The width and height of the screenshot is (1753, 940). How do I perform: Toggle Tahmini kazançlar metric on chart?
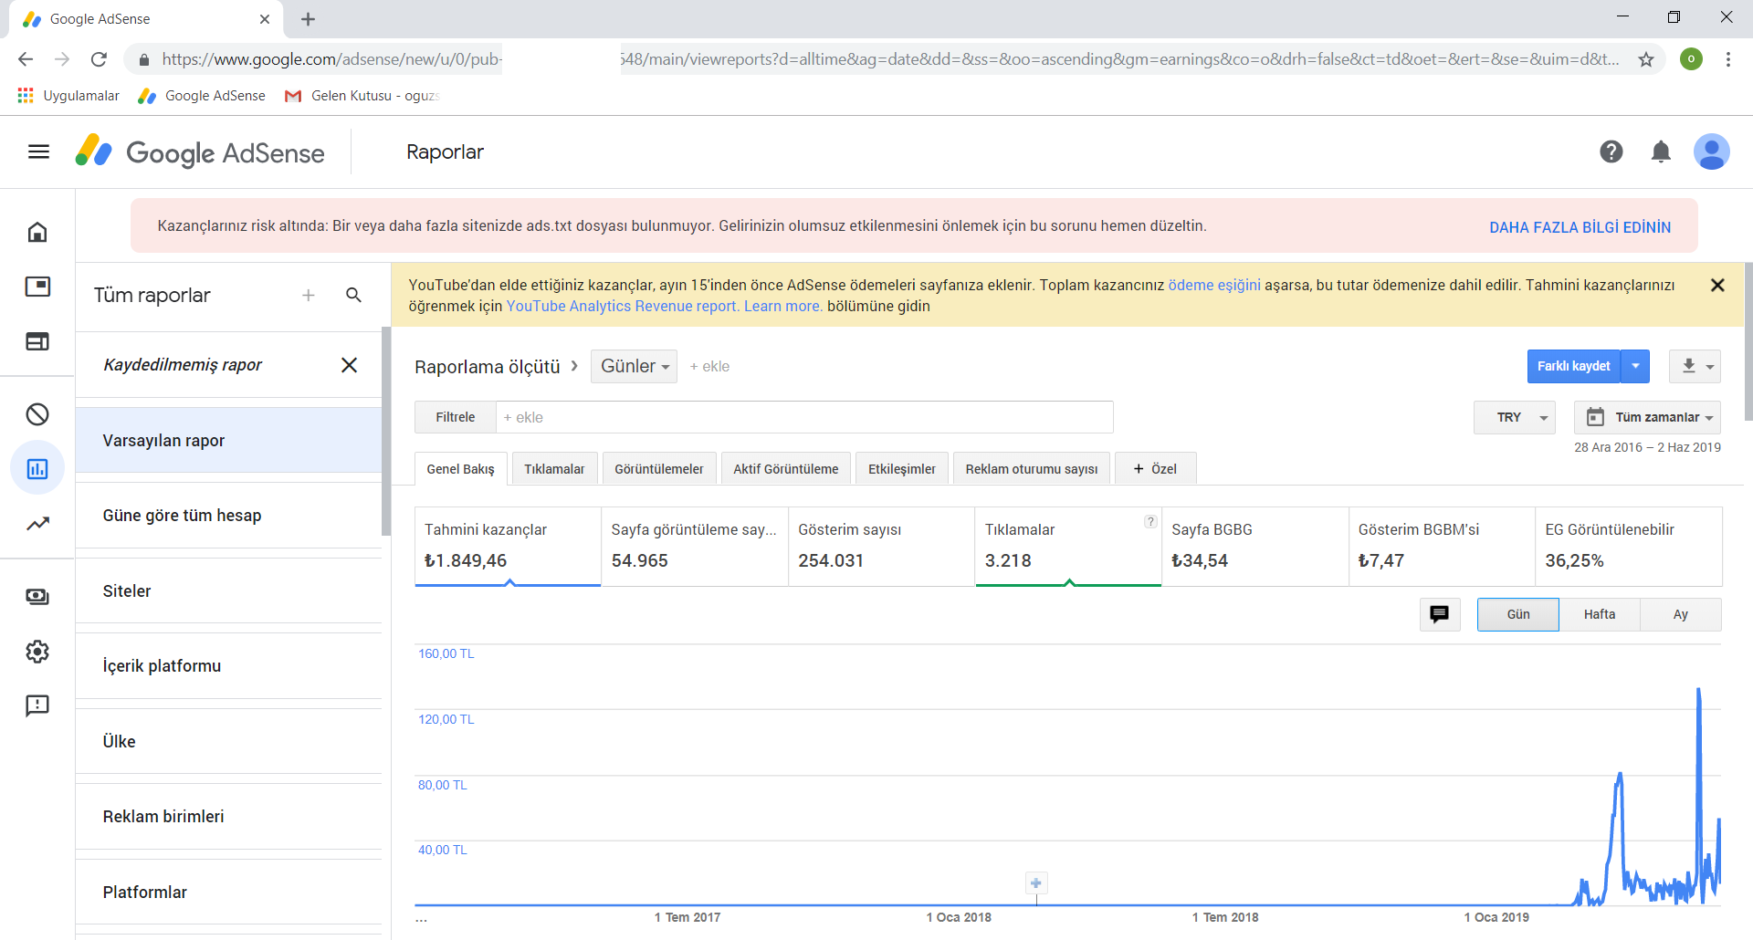(508, 546)
